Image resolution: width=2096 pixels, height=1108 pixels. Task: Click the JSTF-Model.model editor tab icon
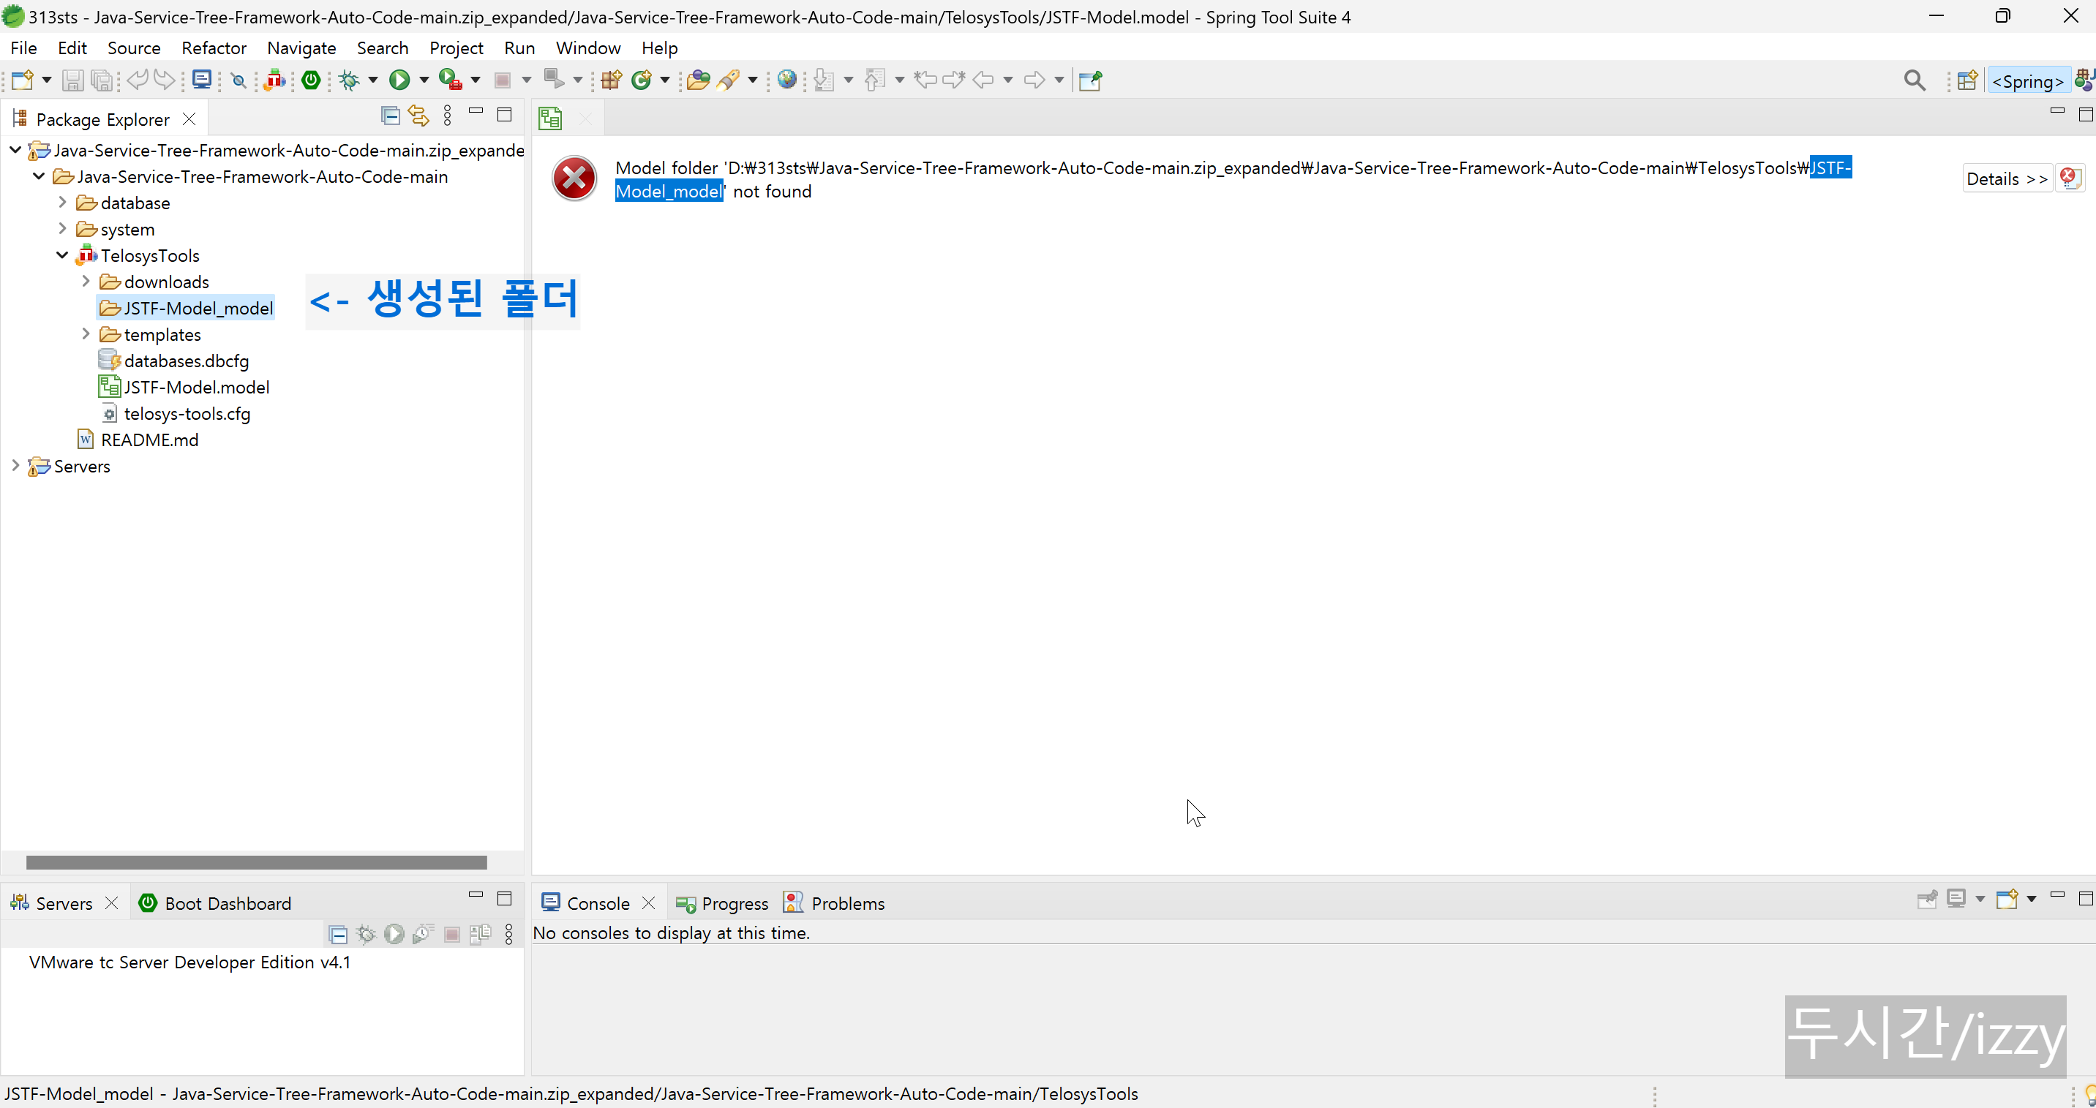pyautogui.click(x=551, y=118)
